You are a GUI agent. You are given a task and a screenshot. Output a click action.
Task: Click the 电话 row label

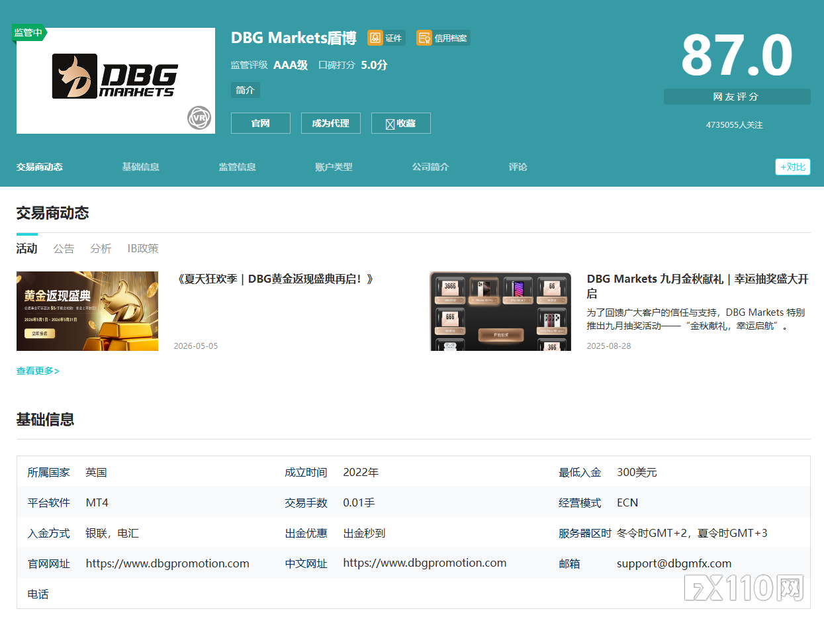[38, 594]
